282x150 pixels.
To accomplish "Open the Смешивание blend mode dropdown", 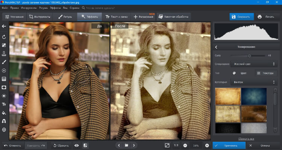I will pos(254,64).
